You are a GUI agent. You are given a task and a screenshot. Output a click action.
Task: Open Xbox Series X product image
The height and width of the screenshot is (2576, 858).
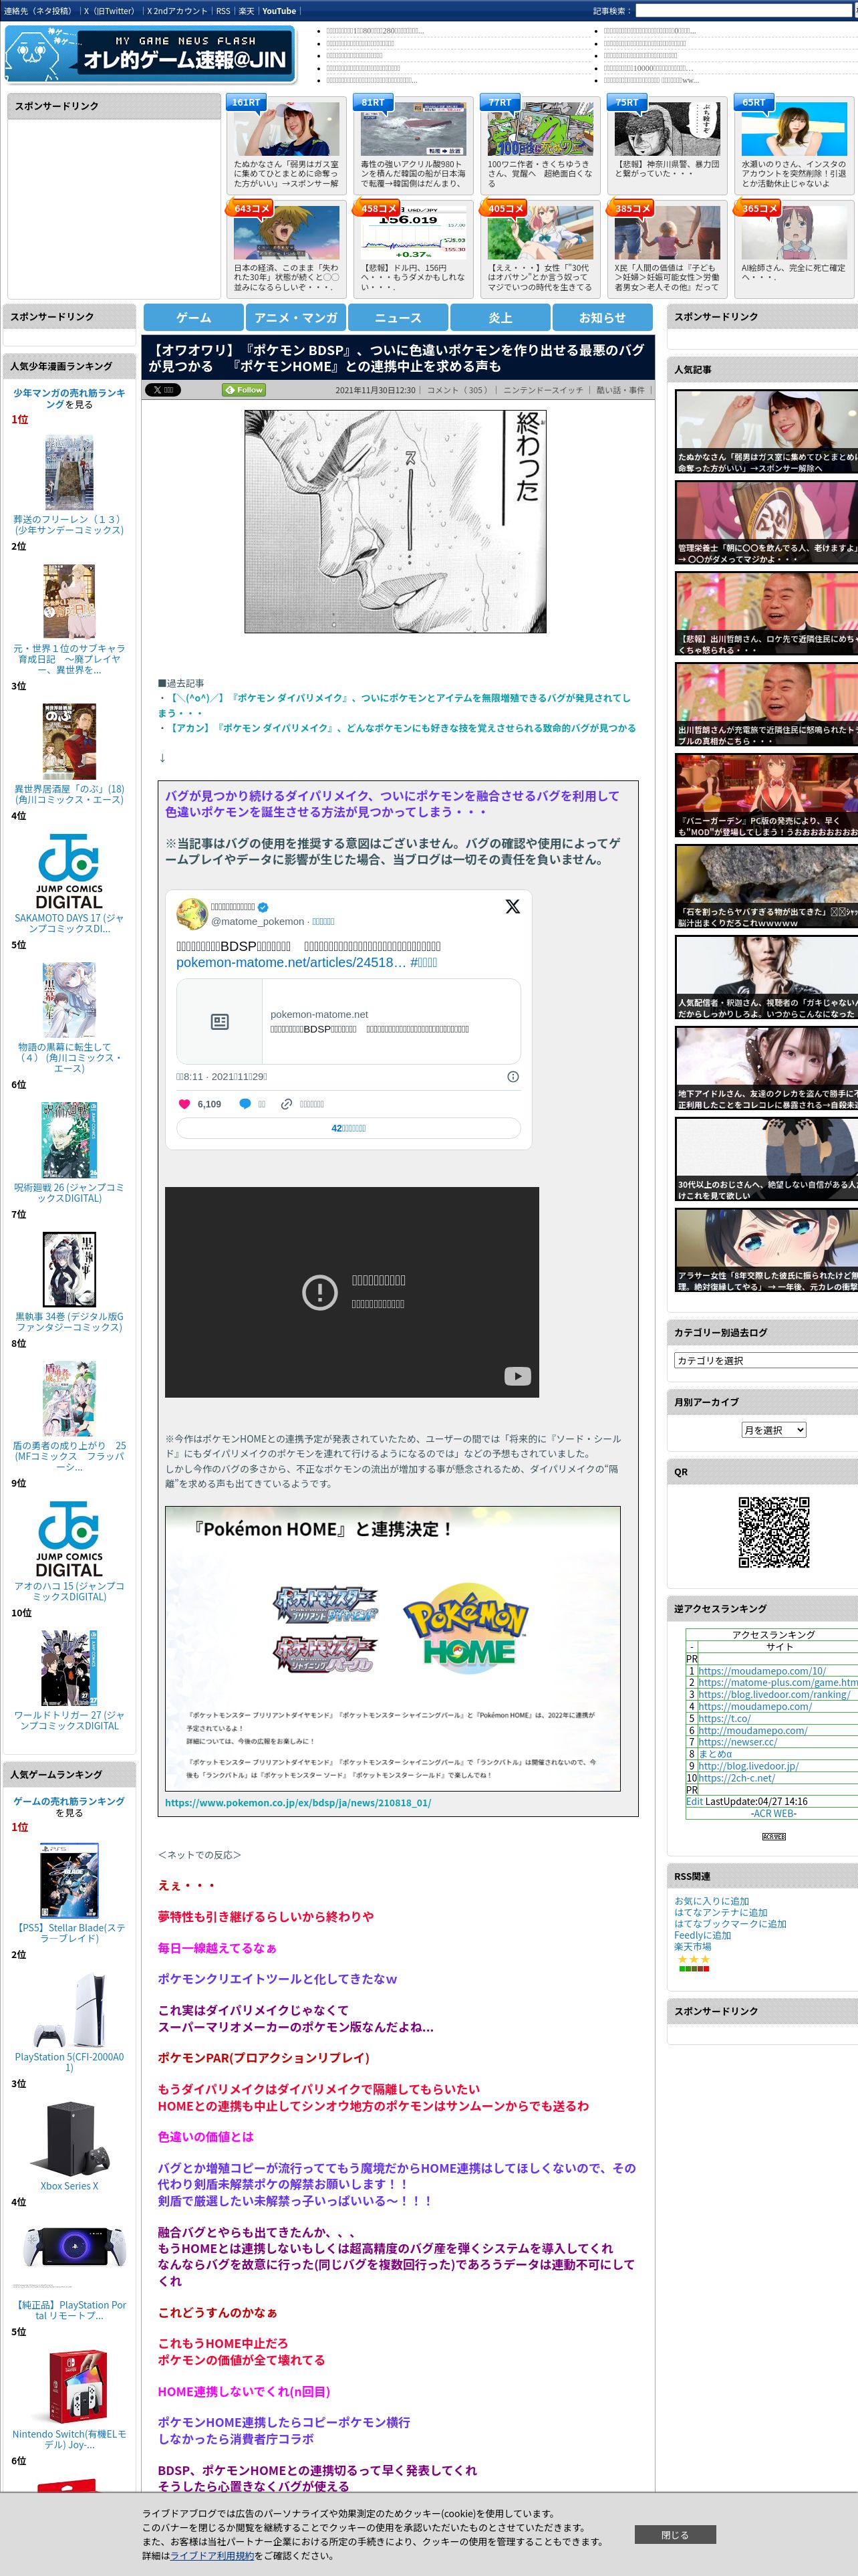(x=69, y=2139)
